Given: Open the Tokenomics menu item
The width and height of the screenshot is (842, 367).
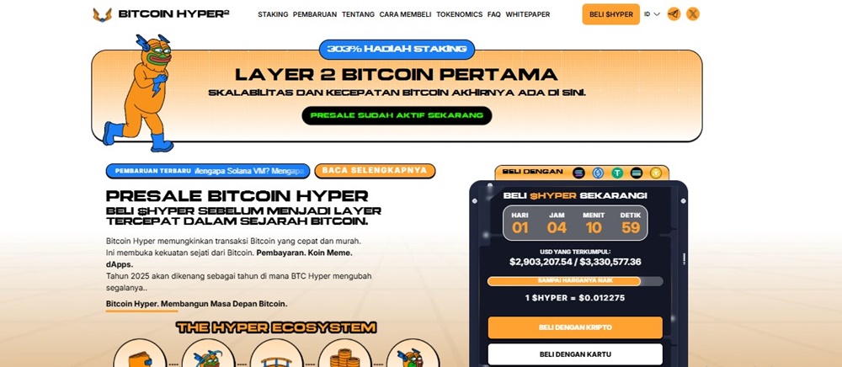Looking at the screenshot, I should [x=459, y=14].
